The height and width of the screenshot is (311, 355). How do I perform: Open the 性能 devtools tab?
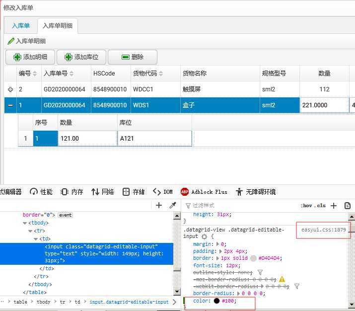(x=41, y=192)
